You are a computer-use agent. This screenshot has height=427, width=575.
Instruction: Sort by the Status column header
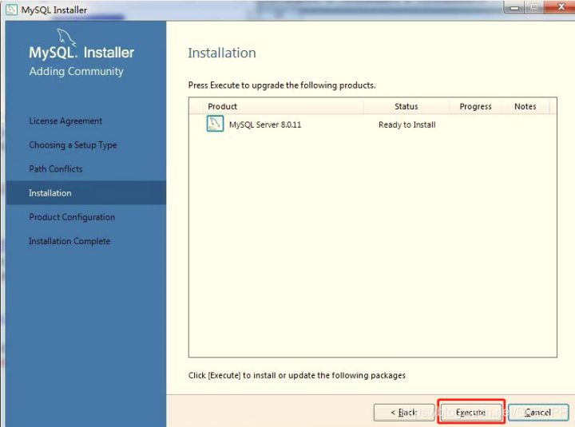click(x=406, y=106)
